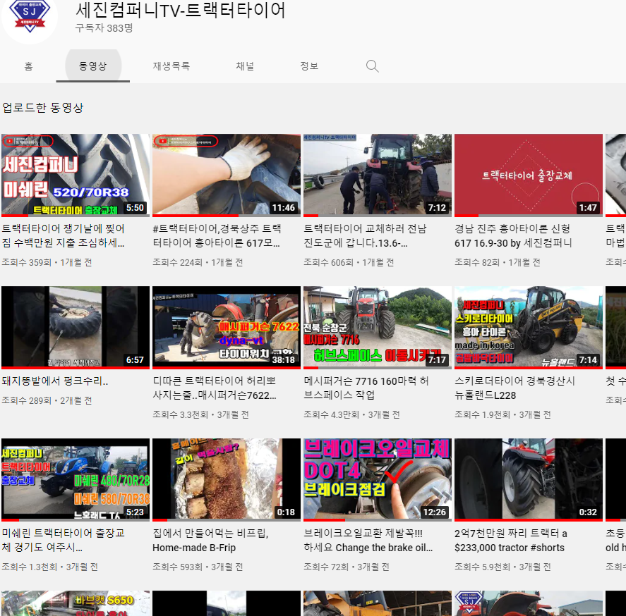
Task: Open thumbnail 미쉐린 520/70R38 video
Action: [76, 175]
